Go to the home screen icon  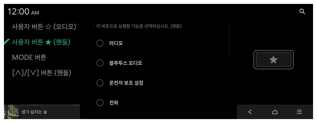[x=275, y=112]
